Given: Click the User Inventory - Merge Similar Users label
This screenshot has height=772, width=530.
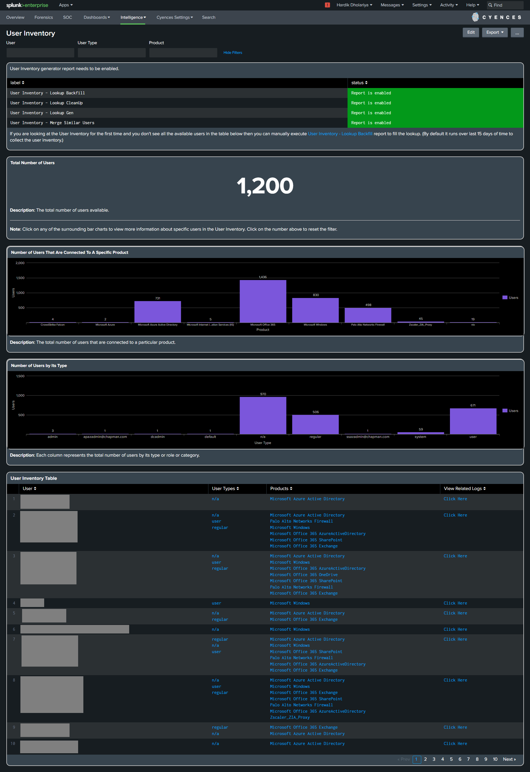Looking at the screenshot, I should (x=52, y=123).
